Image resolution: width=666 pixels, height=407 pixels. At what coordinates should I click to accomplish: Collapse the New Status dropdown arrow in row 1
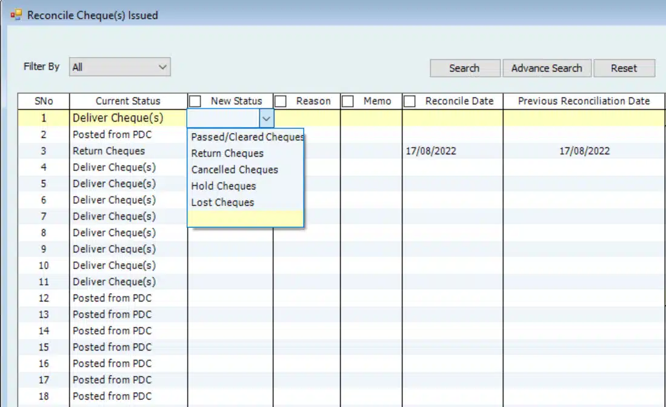(266, 118)
